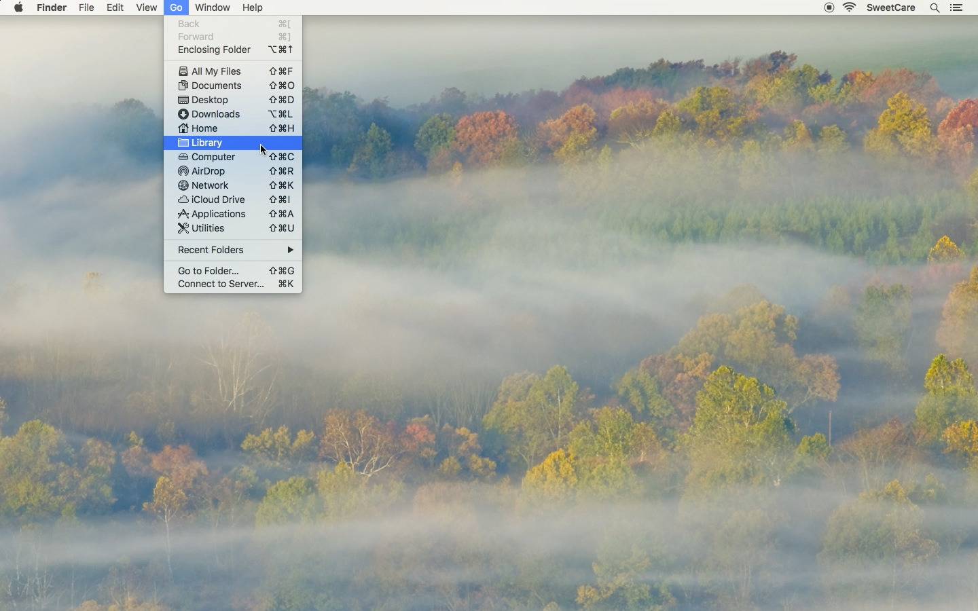978x611 pixels.
Task: Close the open Go menu
Action: (176, 7)
